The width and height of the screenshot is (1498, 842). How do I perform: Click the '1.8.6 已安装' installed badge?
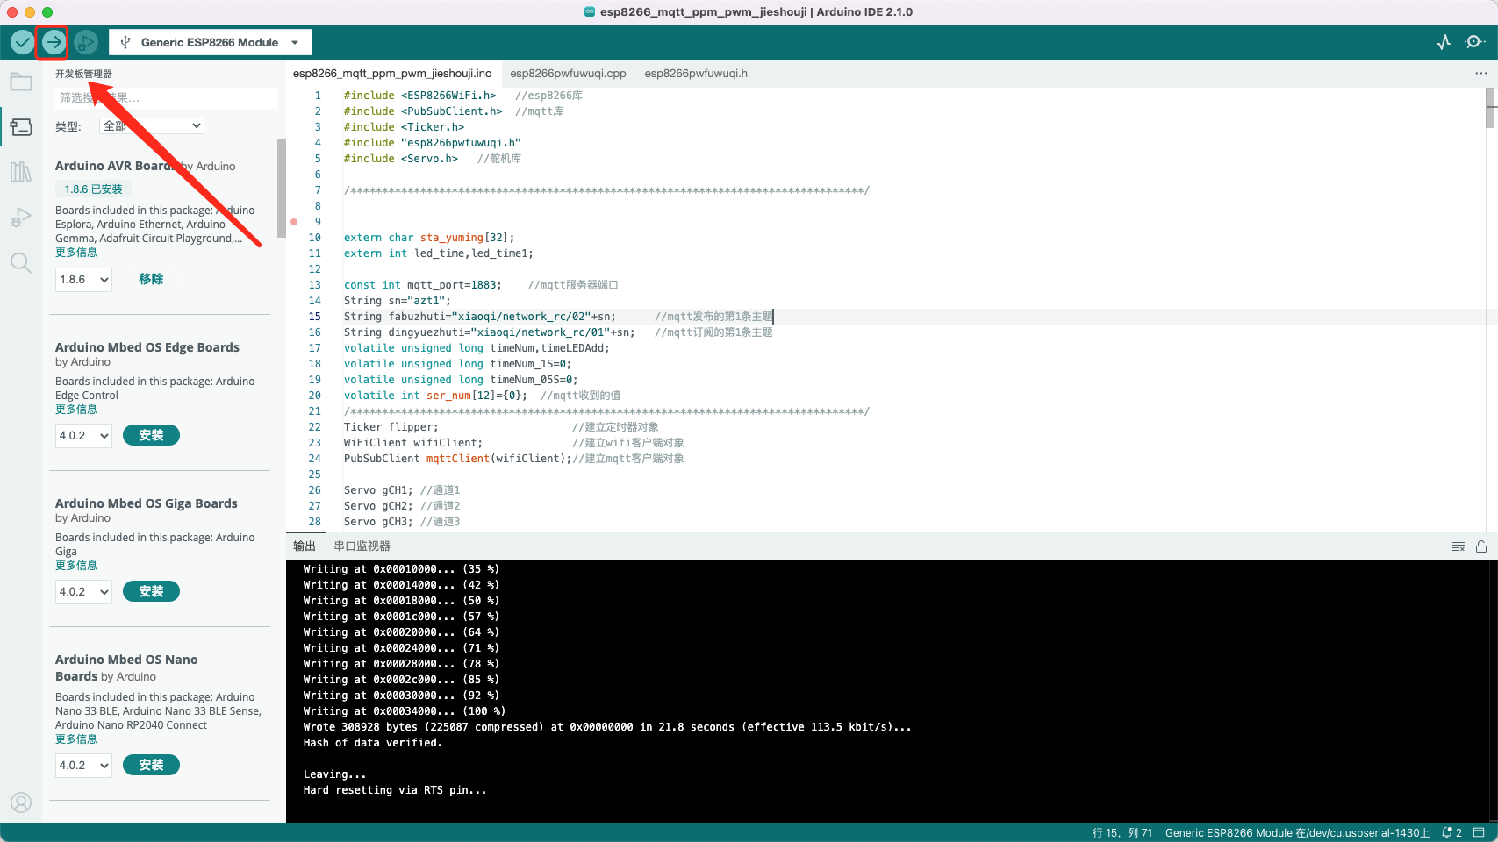tap(94, 189)
